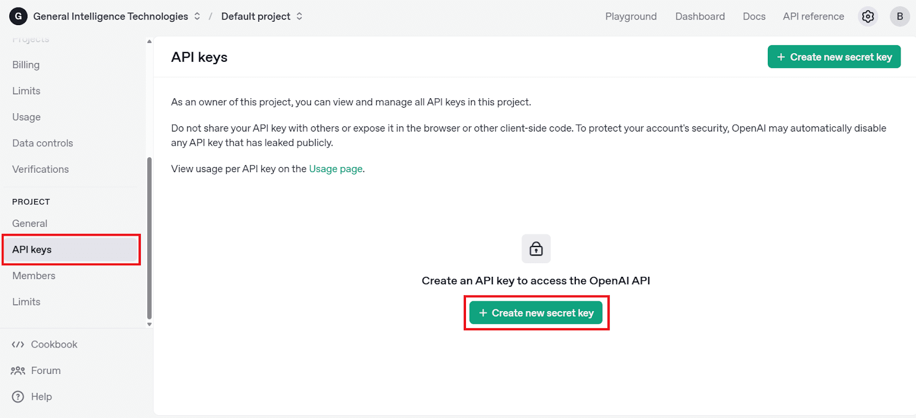Screen dimensions: 916x418
Task: Open Verifications in the sidebar
Action: tap(41, 169)
